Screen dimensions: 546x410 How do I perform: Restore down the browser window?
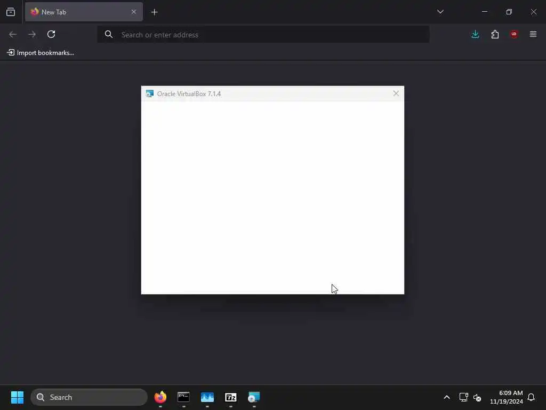509,12
